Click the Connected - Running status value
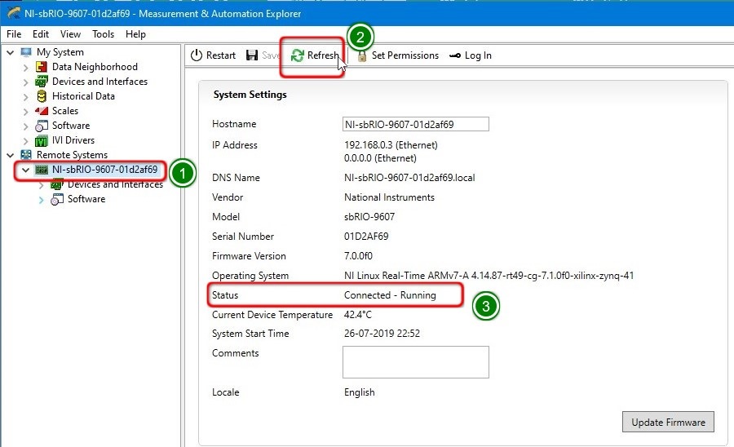This screenshot has width=734, height=447. (x=390, y=295)
